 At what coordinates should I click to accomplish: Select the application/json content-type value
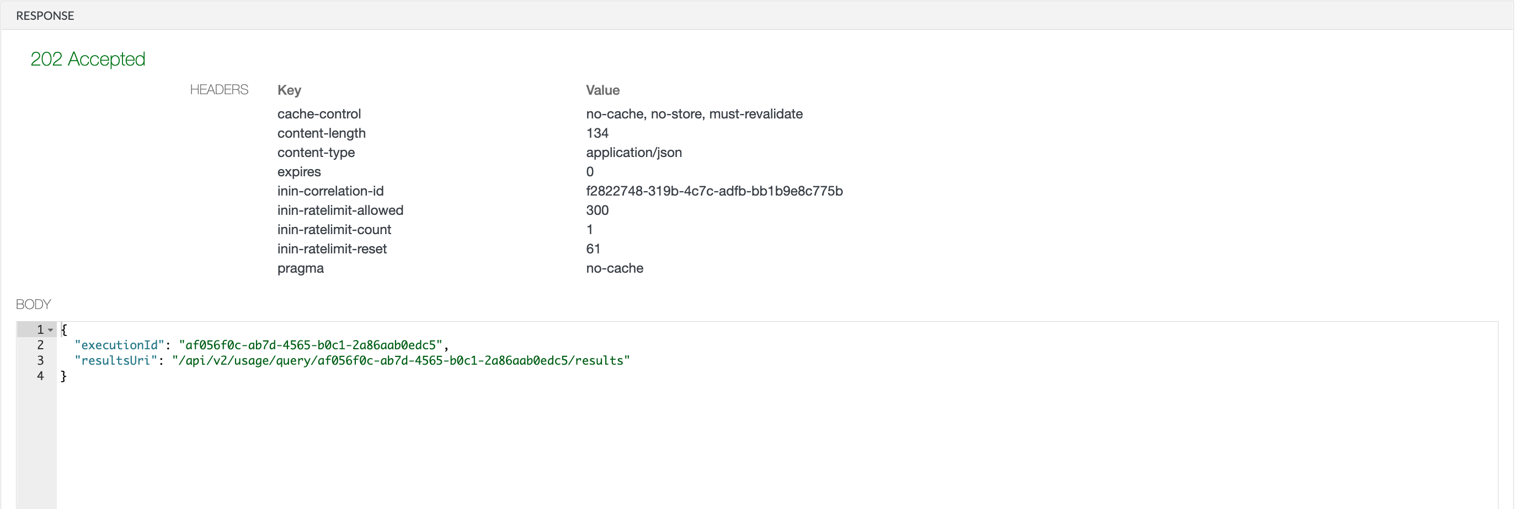(x=634, y=153)
